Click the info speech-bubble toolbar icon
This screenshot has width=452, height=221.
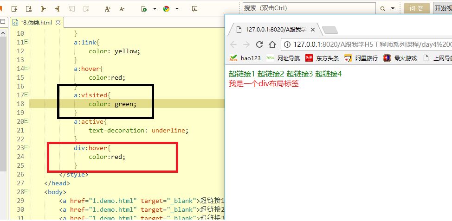click(x=194, y=9)
